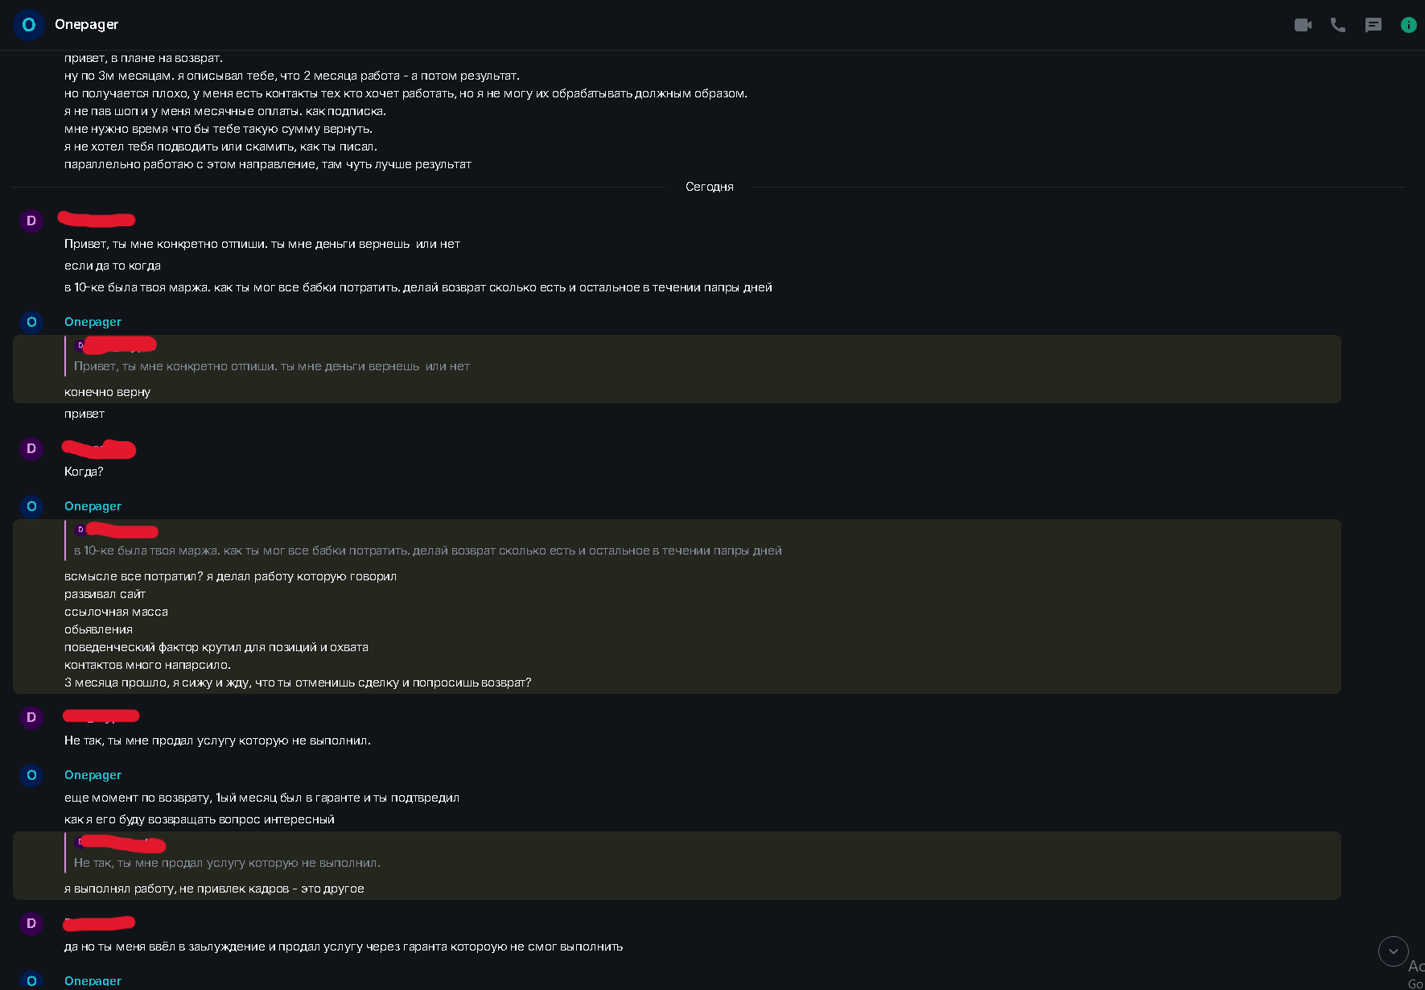Open the Onepager room title in header

[86, 25]
